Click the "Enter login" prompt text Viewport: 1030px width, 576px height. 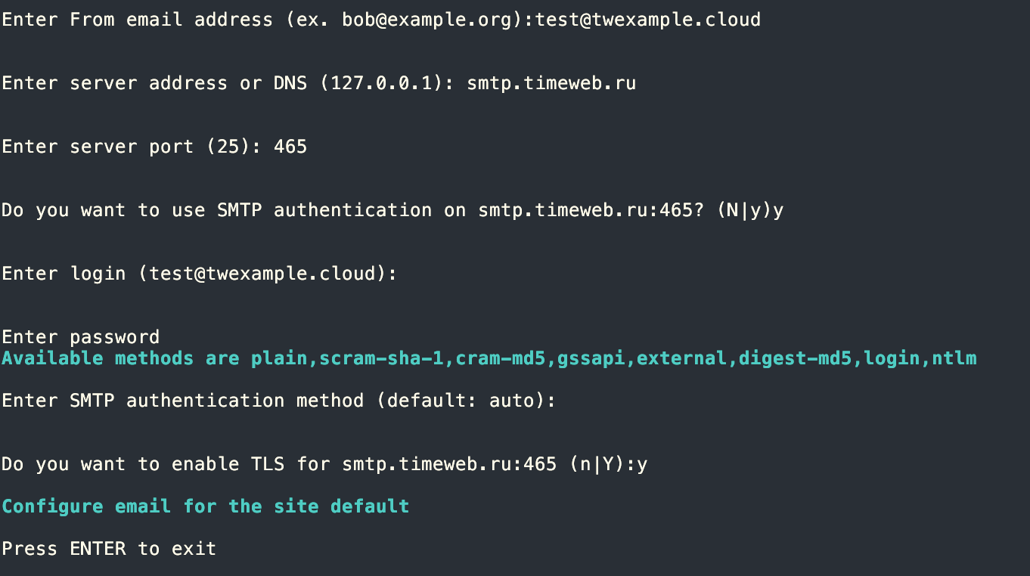[x=64, y=274]
